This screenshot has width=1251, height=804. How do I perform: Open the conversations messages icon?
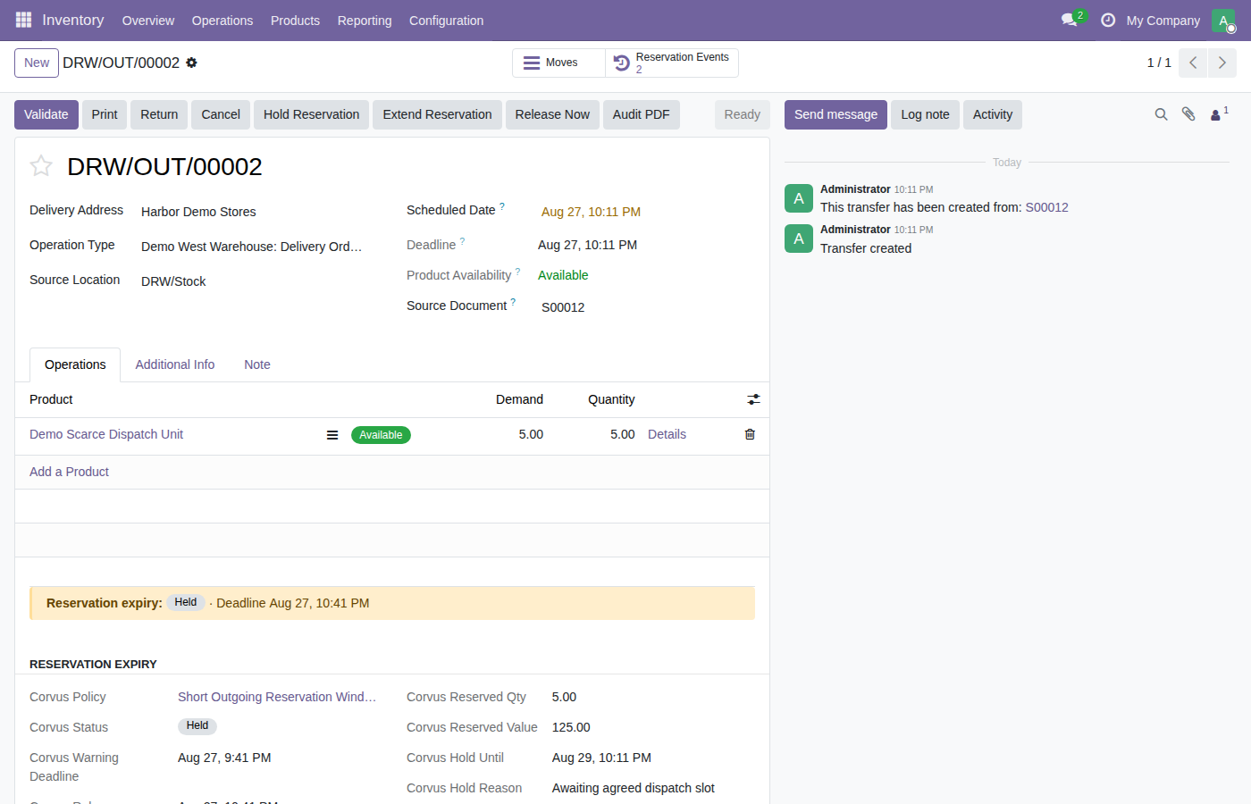(1070, 20)
